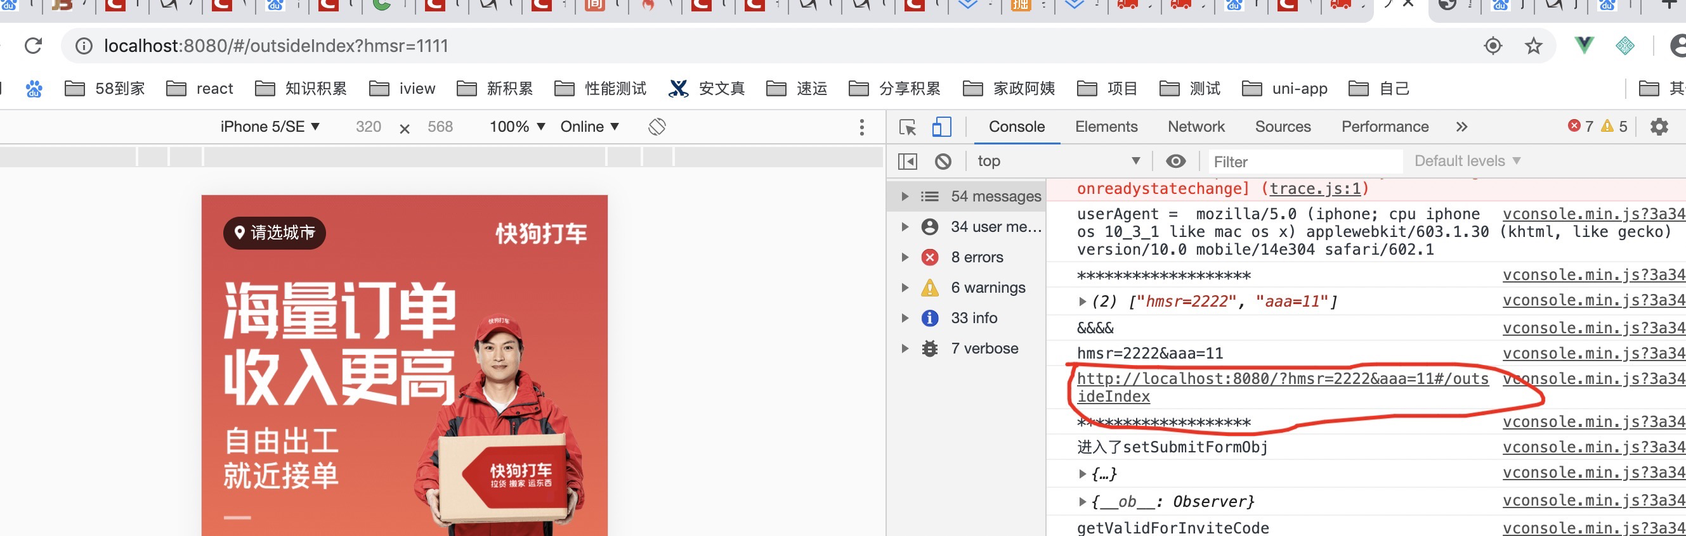Switch to the Elements tab
This screenshot has height=536, width=1686.
pyautogui.click(x=1106, y=127)
